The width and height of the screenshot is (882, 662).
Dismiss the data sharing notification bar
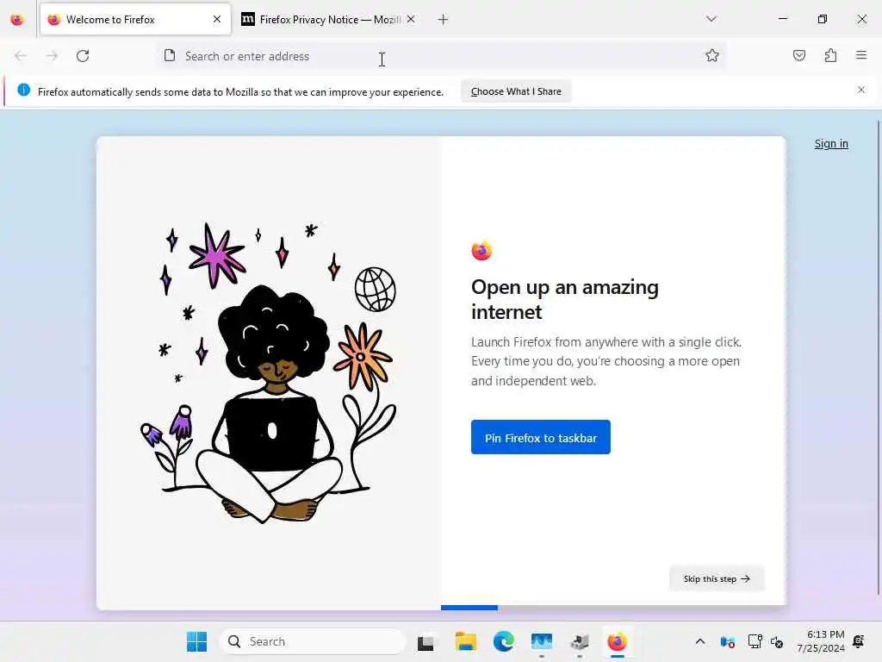[x=861, y=90]
